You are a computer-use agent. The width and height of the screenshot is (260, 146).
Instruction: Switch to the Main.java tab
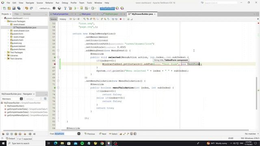[x=86, y=14]
